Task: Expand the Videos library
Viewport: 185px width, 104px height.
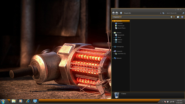Action: (x=114, y=42)
